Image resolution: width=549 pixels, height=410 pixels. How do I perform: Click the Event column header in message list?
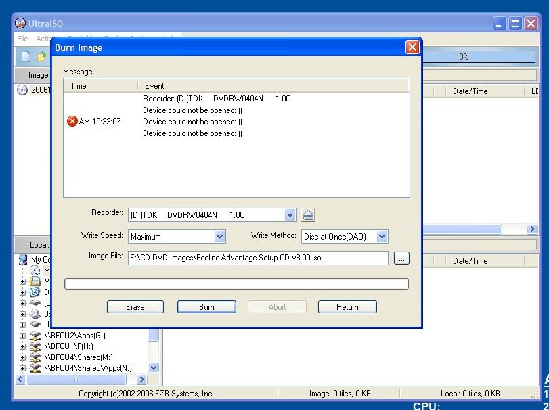[x=273, y=86]
